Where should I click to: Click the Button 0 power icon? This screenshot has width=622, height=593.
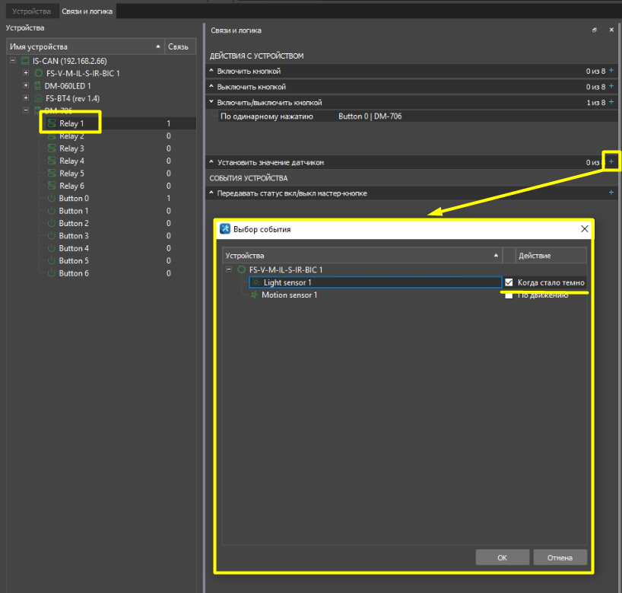coord(51,199)
